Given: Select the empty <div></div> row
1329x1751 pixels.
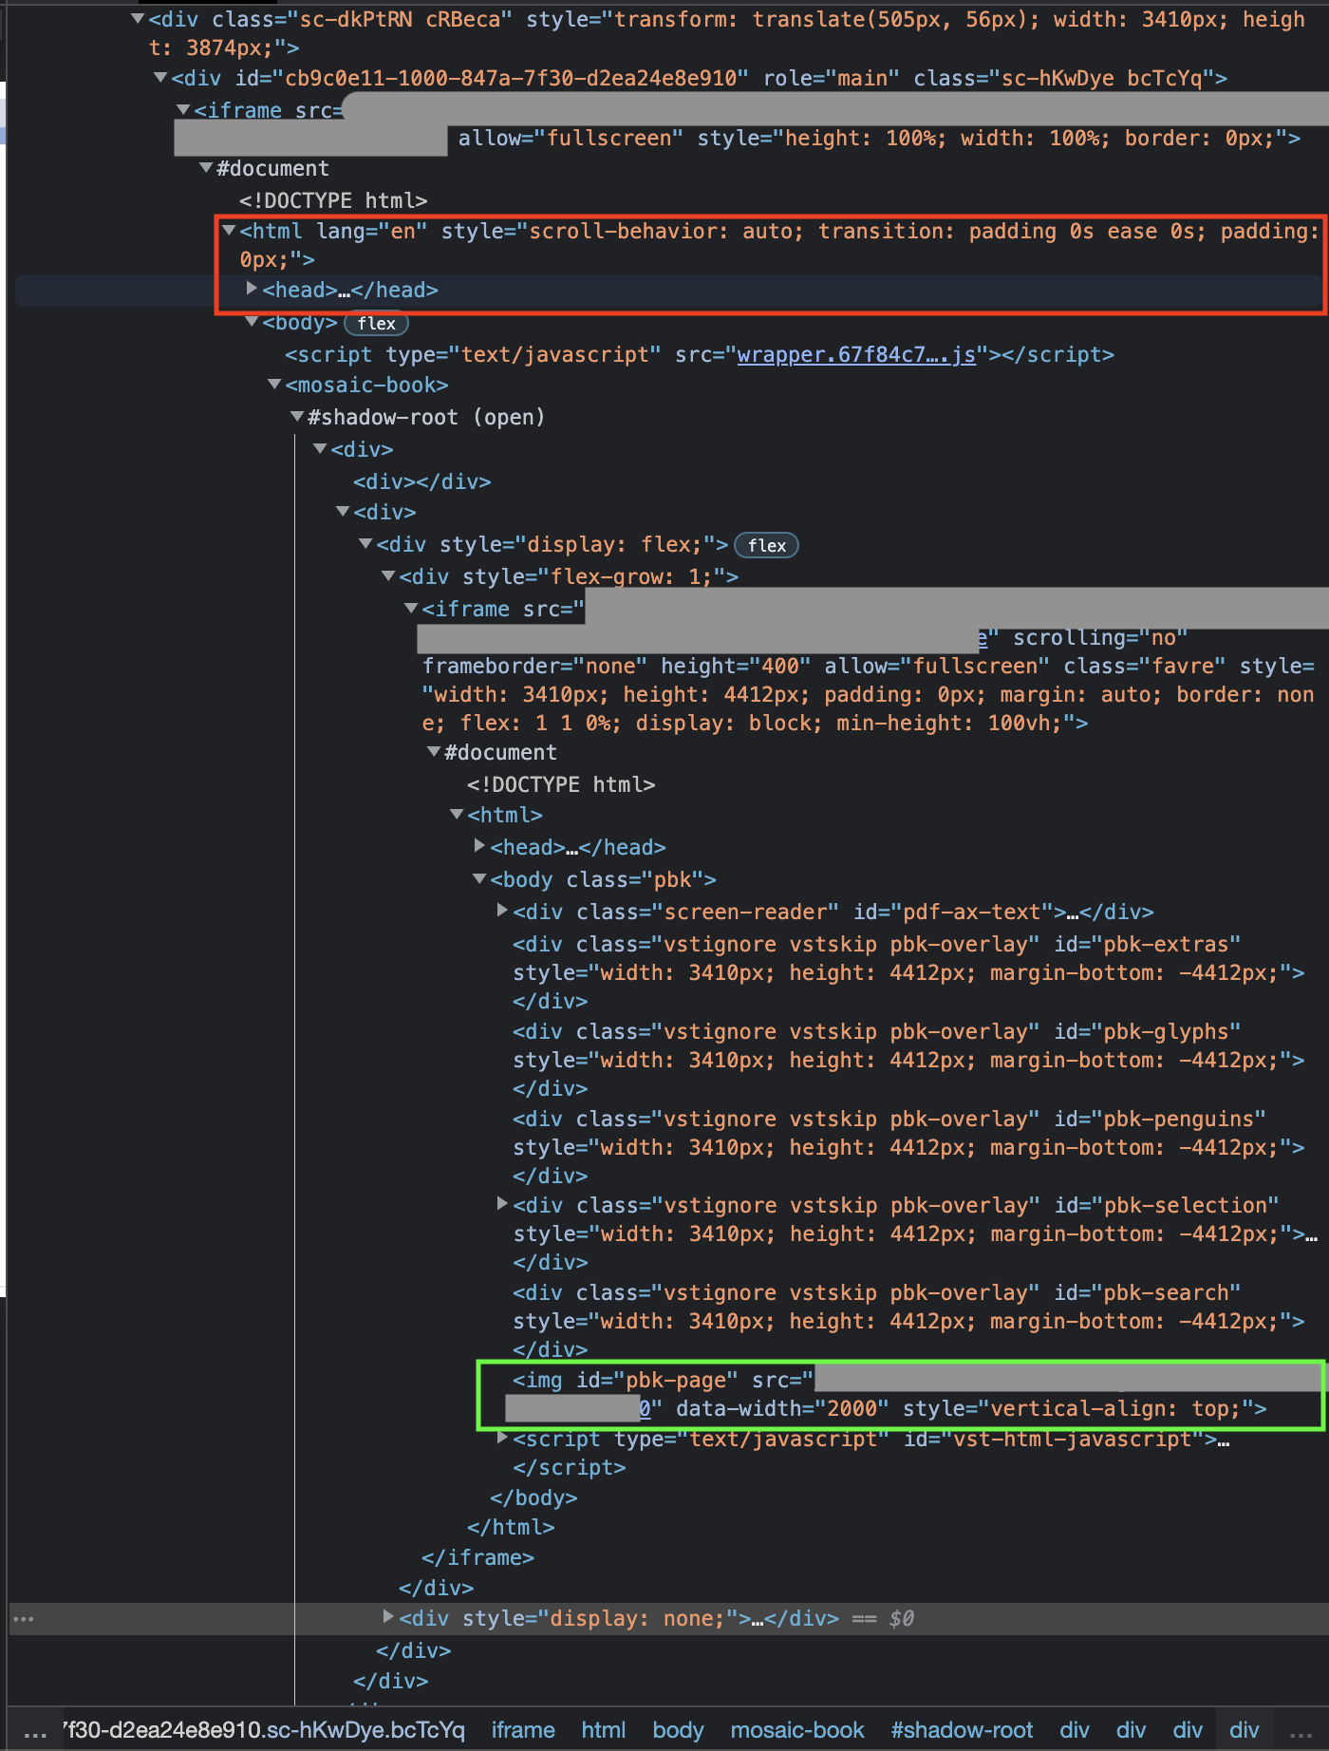Looking at the screenshot, I should (422, 481).
